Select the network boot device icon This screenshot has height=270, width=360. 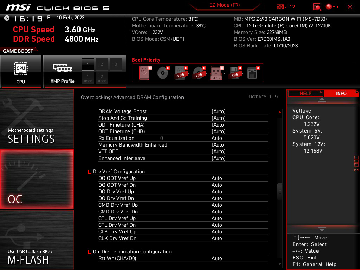253,73
